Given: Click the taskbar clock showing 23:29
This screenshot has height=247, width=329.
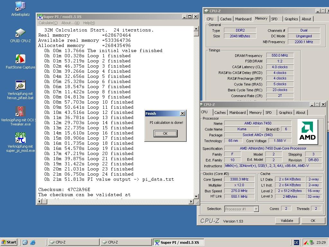Looking at the screenshot, I should [x=321, y=242].
